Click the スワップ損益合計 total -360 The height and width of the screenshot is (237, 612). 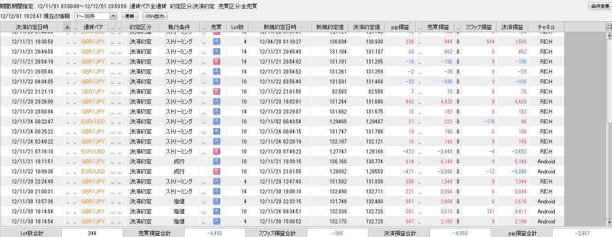337,232
